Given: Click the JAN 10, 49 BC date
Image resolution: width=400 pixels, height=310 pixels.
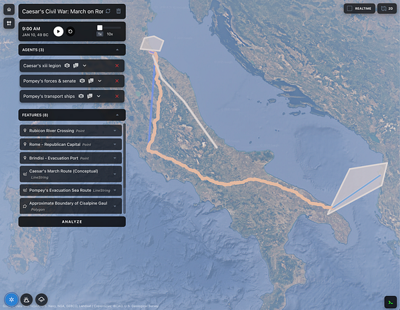Looking at the screenshot, I should click(35, 35).
